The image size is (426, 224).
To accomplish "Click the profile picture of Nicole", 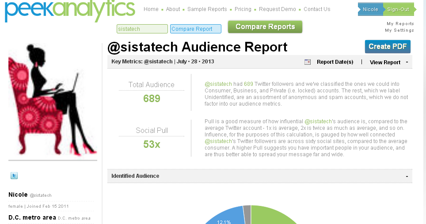I will (52, 101).
